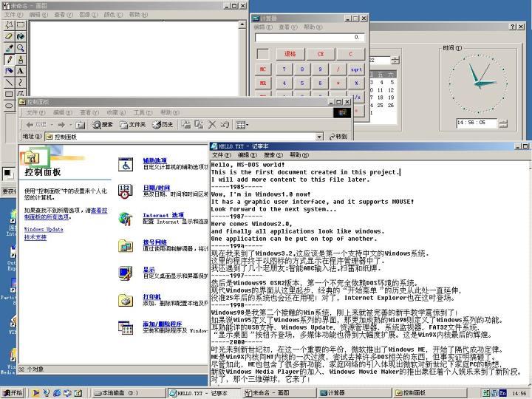Open the 编辑 menu in Notepad
Image resolution: width=532 pixels, height=399 pixels.
[248, 155]
